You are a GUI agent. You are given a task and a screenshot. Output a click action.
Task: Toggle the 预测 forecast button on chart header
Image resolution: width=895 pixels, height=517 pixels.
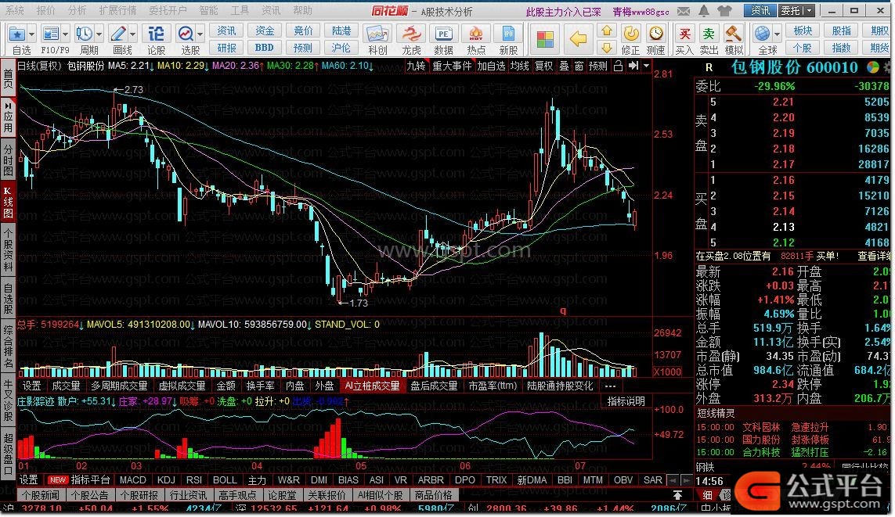pyautogui.click(x=598, y=66)
